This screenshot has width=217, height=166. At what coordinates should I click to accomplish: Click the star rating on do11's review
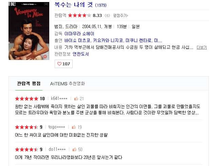pyautogui.click(x=26, y=149)
